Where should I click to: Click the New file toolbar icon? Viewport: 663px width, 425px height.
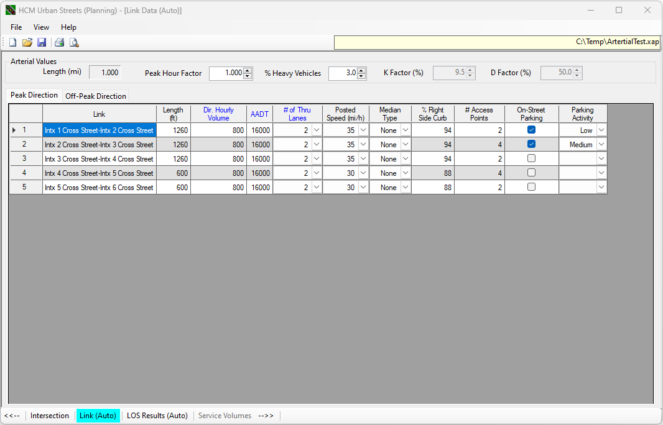point(12,42)
